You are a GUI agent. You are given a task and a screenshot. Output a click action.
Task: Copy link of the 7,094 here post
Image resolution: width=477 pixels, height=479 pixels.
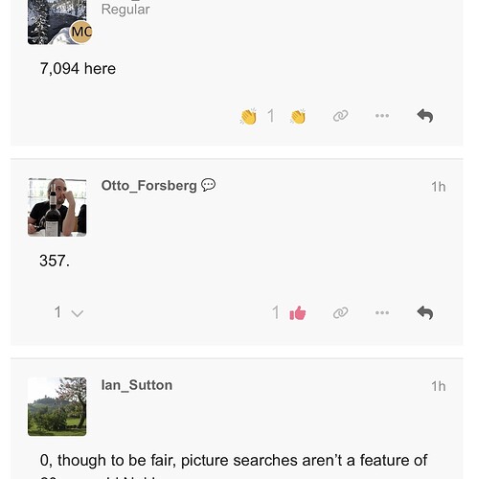(340, 116)
